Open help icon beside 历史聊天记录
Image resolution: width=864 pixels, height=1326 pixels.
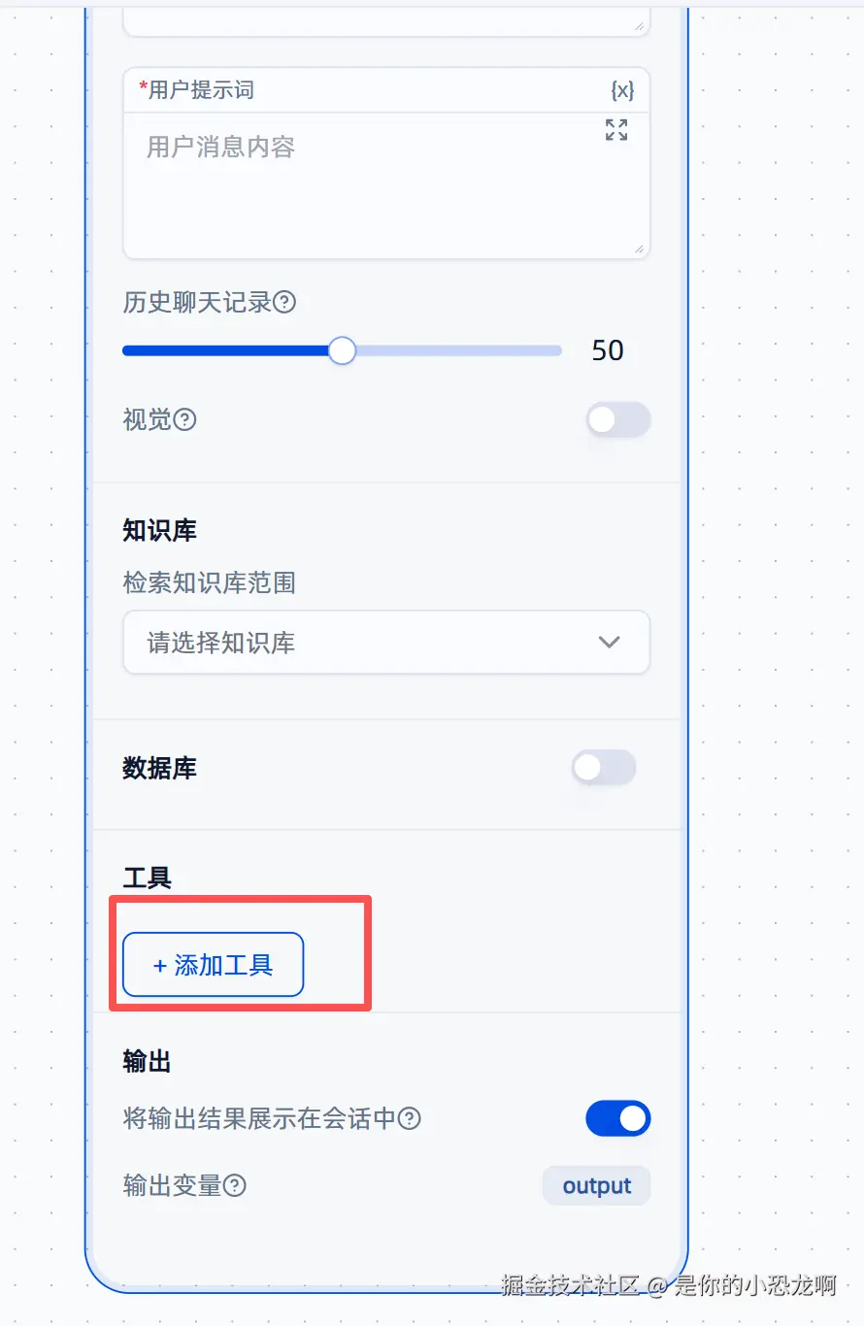click(x=284, y=303)
